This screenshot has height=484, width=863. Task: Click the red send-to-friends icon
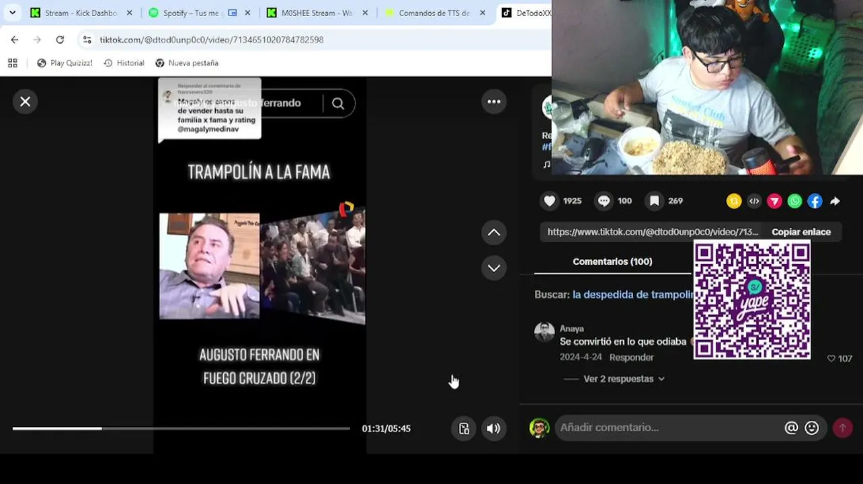pyautogui.click(x=774, y=201)
